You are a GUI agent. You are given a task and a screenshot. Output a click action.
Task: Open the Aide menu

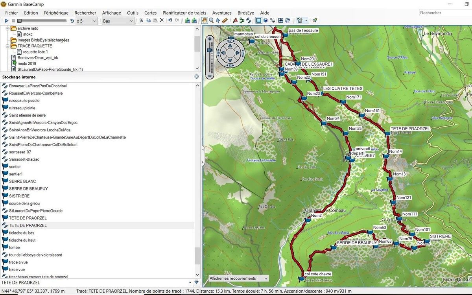coord(265,13)
